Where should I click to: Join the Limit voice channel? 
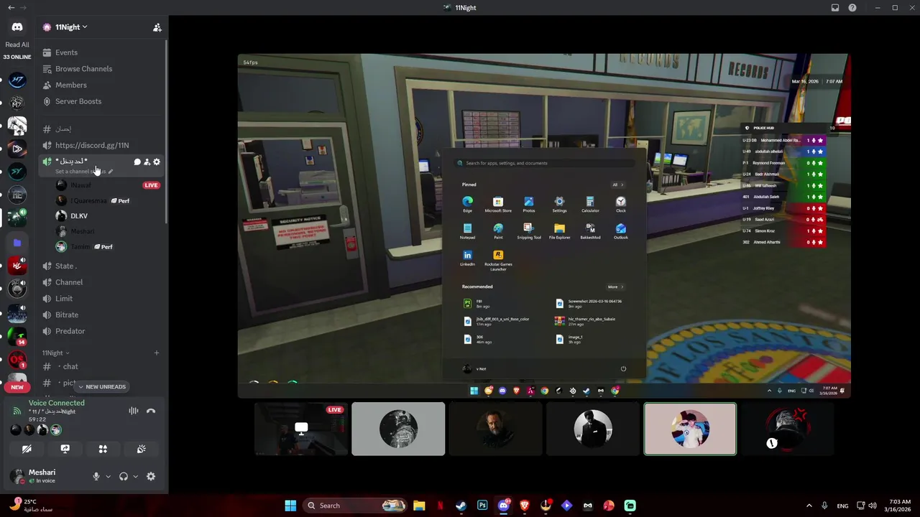tap(101, 299)
